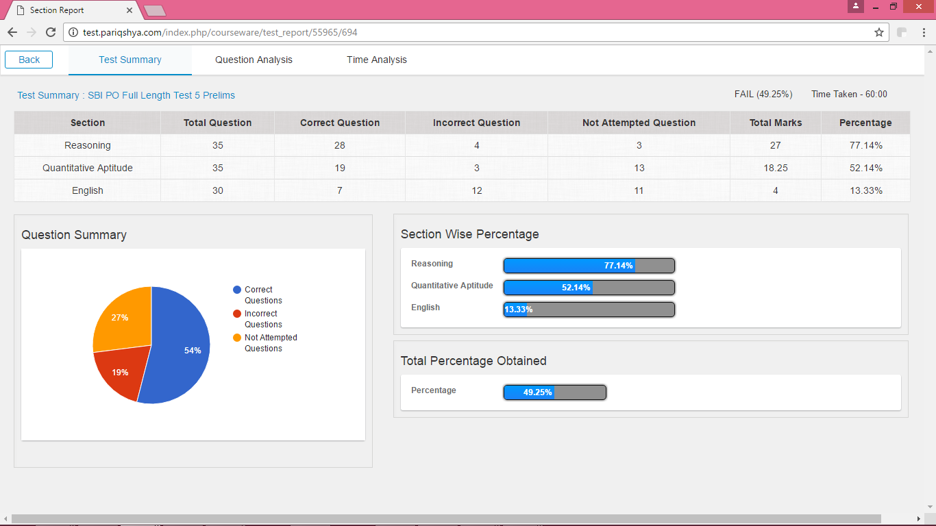Click the Chrome profile icon
The width and height of the screenshot is (936, 526).
pyautogui.click(x=855, y=6)
